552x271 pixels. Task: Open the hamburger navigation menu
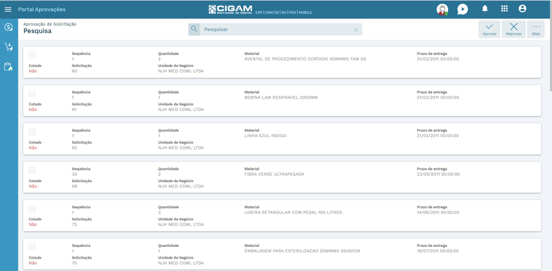coord(8,10)
